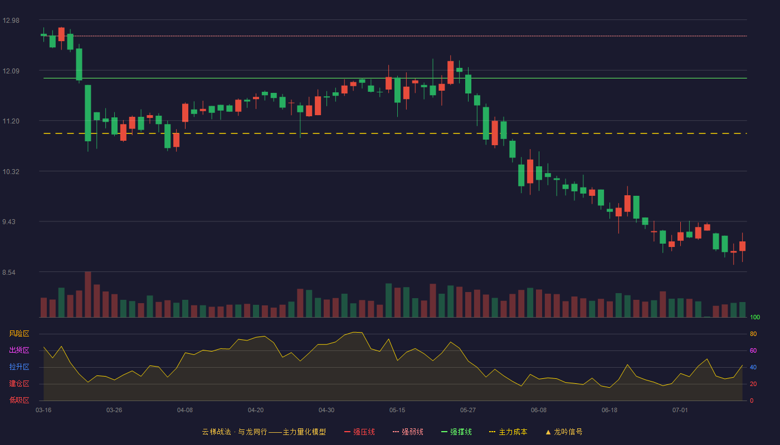Select the 拉升区 zone label

19,367
